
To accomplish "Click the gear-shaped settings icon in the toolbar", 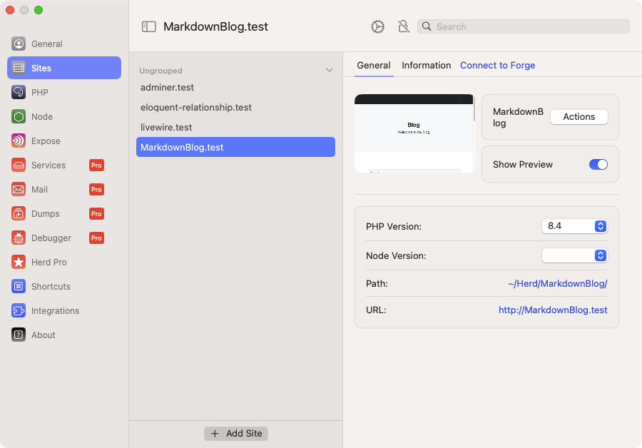I will [x=377, y=26].
